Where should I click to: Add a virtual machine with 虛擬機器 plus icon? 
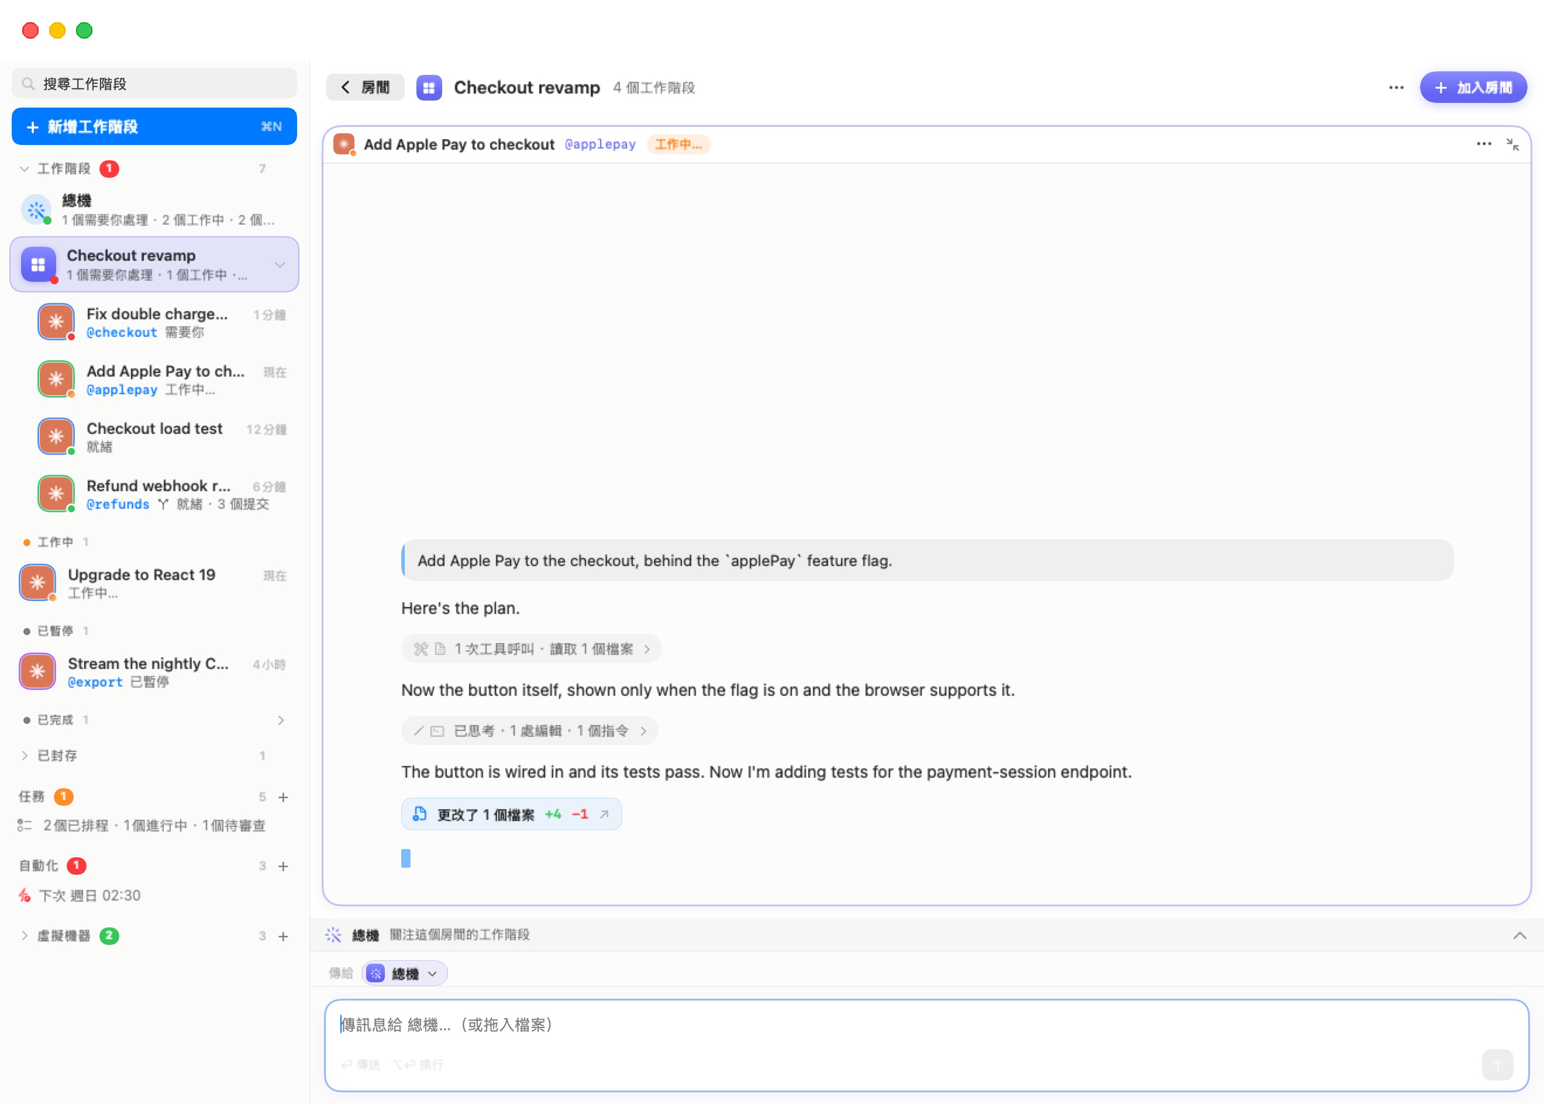point(284,936)
